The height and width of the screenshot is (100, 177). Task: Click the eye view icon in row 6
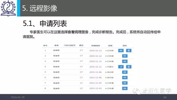(x=125, y=77)
